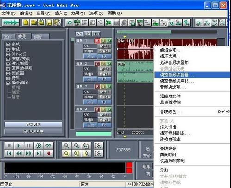Expand the DirectX tree node
This screenshot has height=188, width=231.
(8, 54)
